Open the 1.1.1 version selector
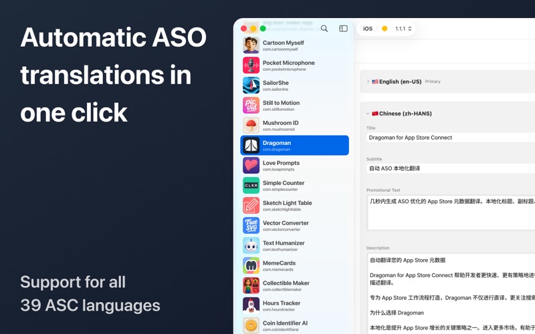Image resolution: width=535 pixels, height=334 pixels. (403, 29)
